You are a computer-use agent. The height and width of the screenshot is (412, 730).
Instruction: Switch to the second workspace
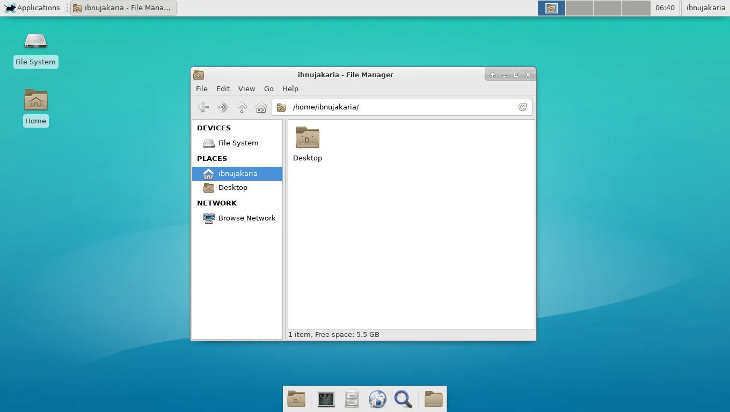579,8
